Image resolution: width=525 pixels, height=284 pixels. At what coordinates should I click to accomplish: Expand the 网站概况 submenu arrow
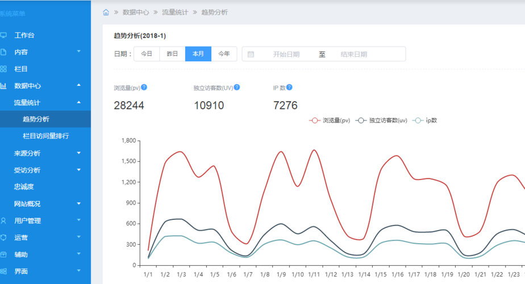(x=79, y=203)
